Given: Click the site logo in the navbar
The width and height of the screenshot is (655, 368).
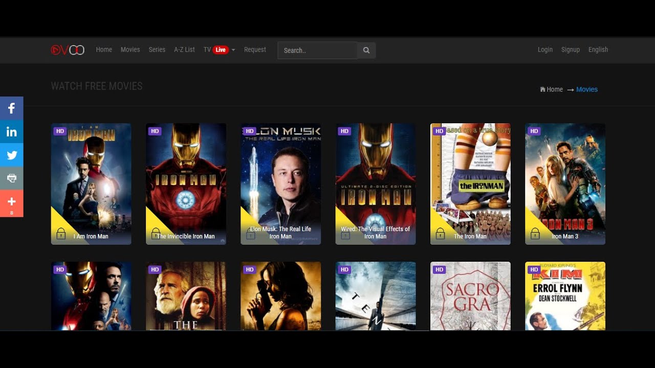Looking at the screenshot, I should (x=68, y=50).
